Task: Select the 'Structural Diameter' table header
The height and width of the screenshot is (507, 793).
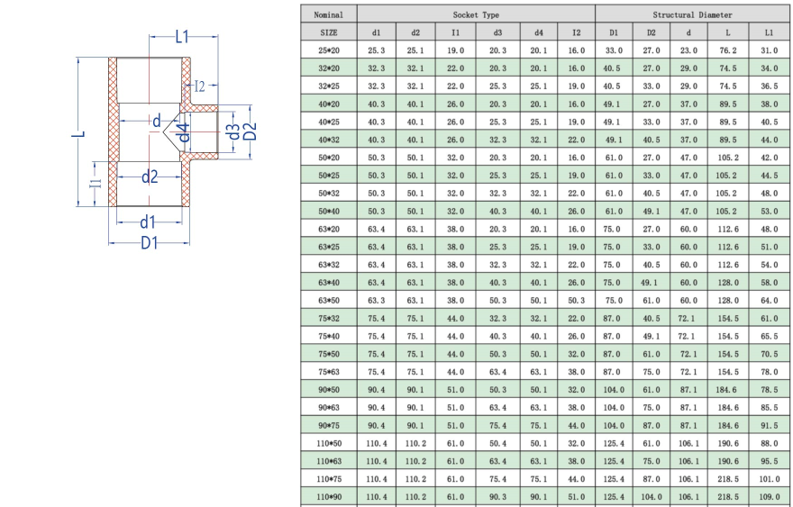Action: pyautogui.click(x=692, y=14)
